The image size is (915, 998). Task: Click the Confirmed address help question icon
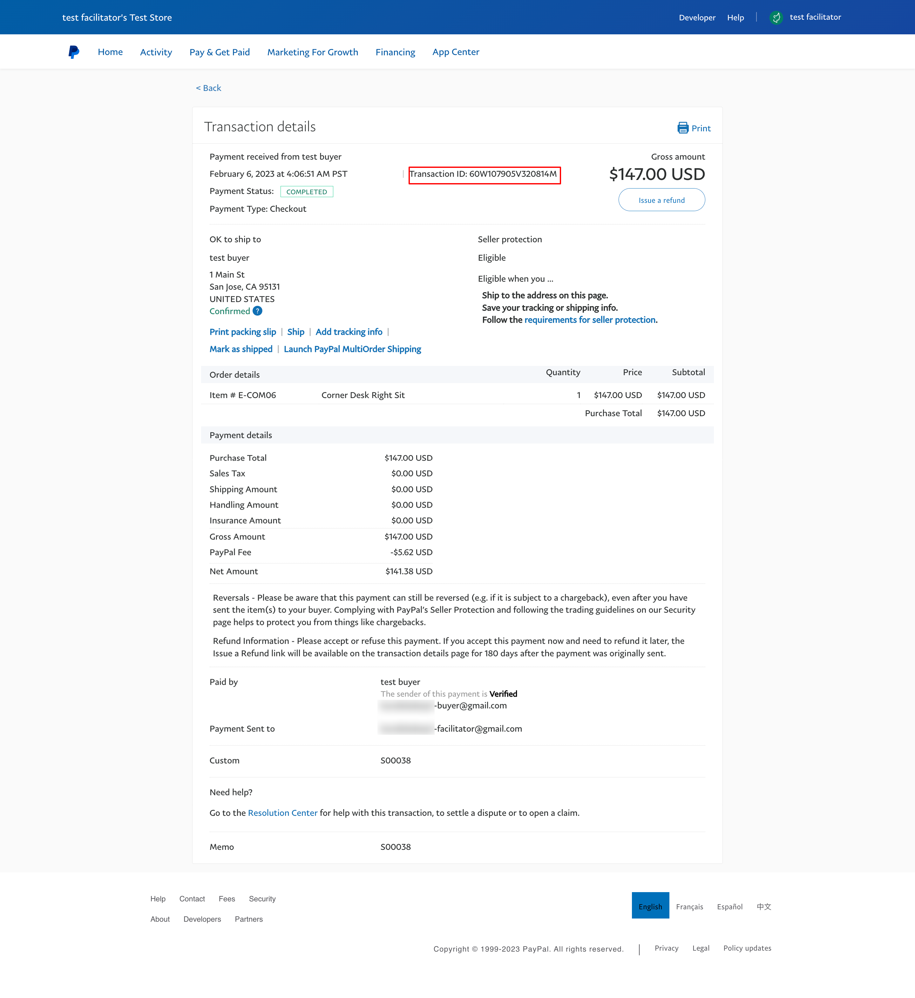point(257,311)
